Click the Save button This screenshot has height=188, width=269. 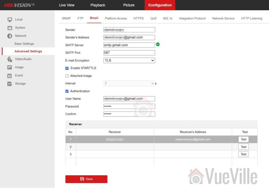pos(86,179)
